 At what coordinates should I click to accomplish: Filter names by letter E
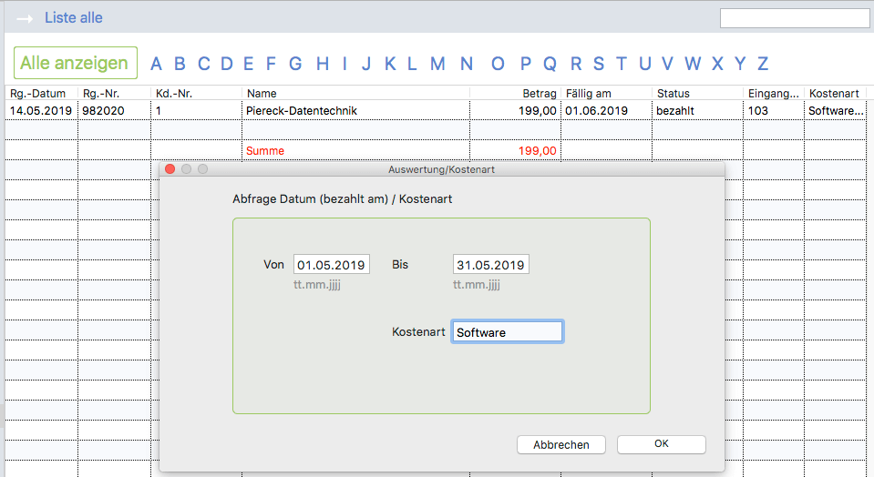248,64
